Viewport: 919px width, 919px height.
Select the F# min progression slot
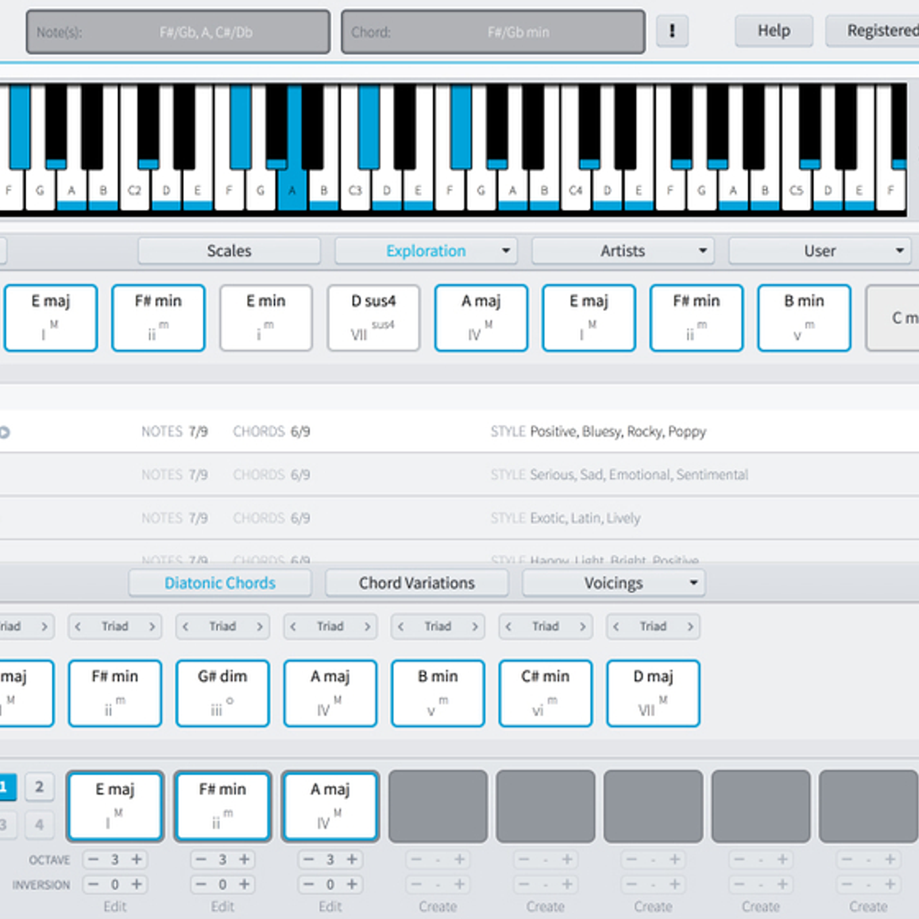(x=223, y=806)
